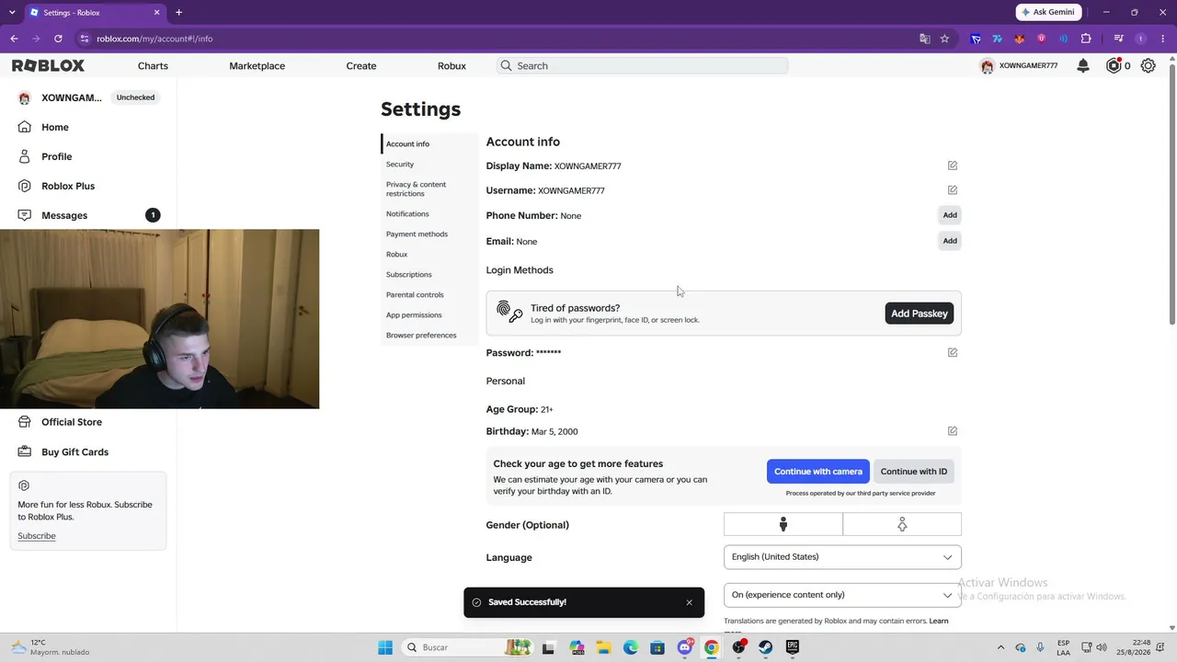Edit the Display Name
This screenshot has height=662, width=1177.
tap(953, 165)
